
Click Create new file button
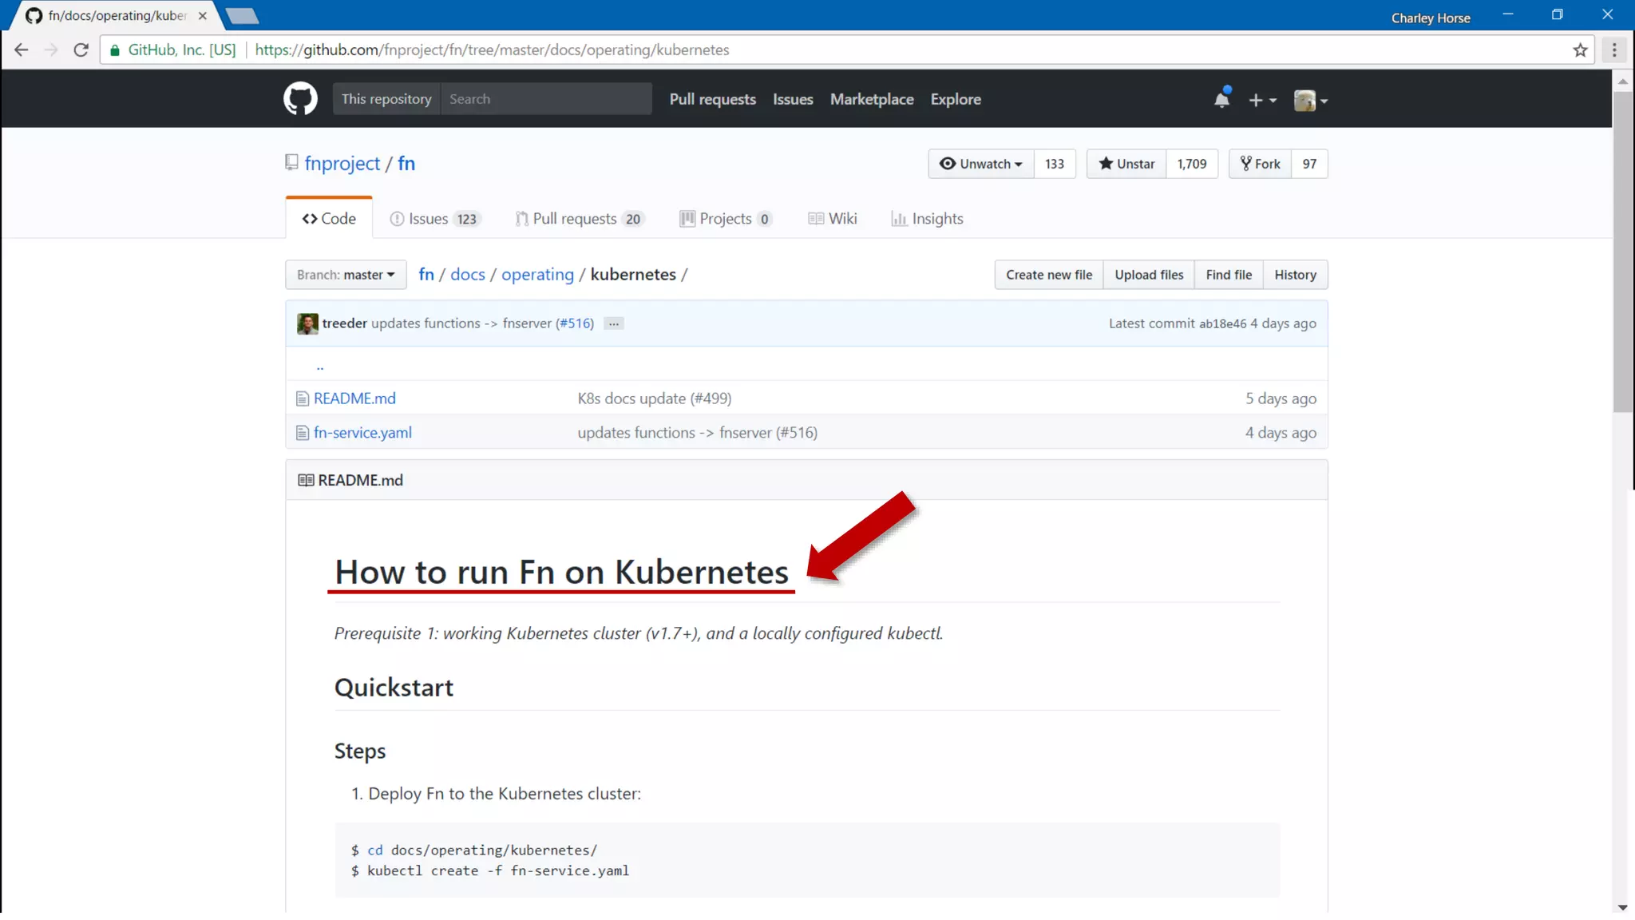pyautogui.click(x=1048, y=275)
